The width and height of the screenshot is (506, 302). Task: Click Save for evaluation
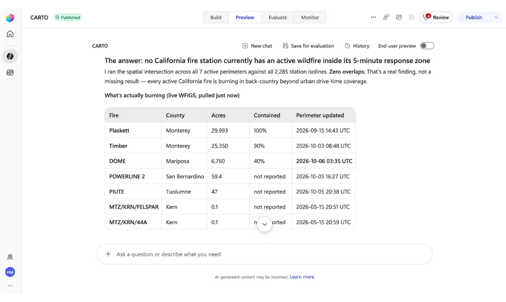[308, 46]
